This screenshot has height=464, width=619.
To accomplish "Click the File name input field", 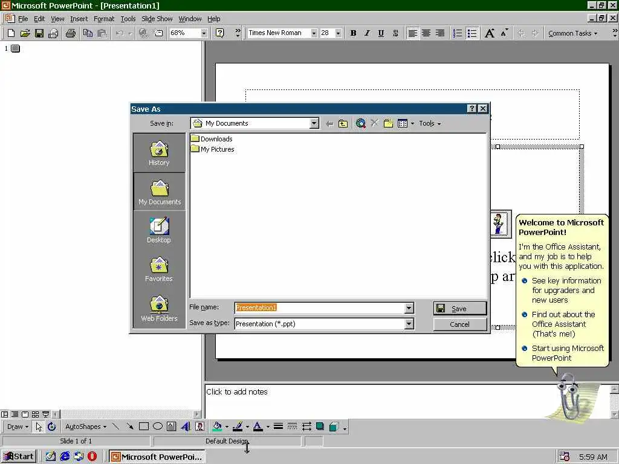I will coord(320,308).
